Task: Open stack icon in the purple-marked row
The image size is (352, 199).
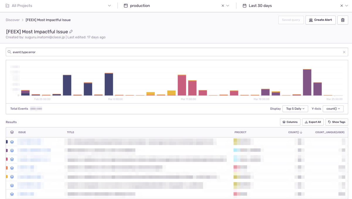Action: pyautogui.click(x=12, y=151)
